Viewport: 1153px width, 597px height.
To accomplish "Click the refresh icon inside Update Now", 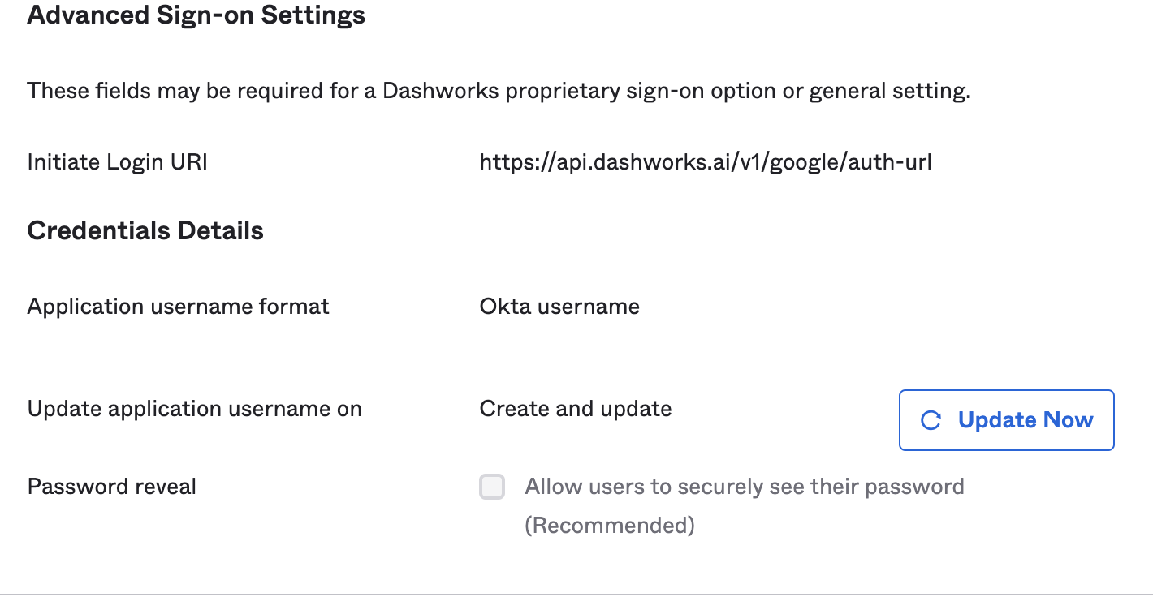I will (931, 420).
